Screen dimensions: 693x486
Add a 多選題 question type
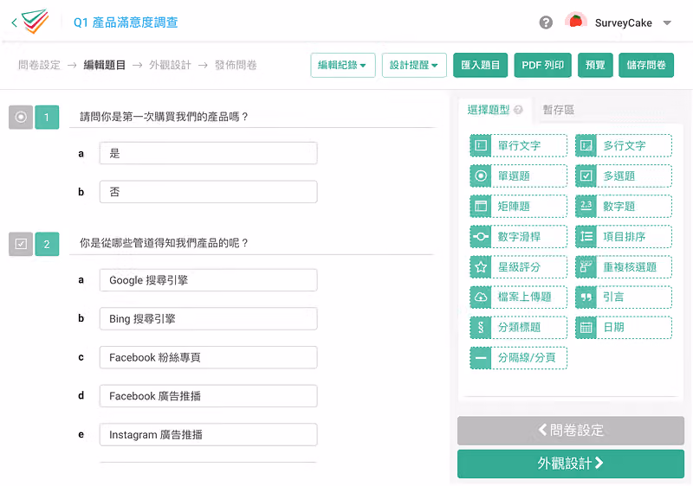[624, 176]
